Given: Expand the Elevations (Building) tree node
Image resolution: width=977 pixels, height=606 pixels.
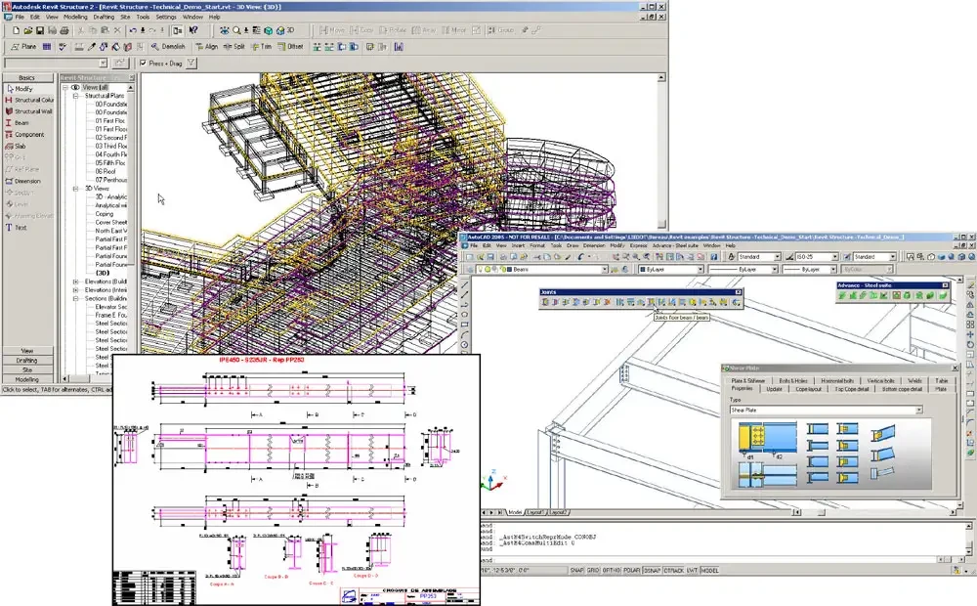Looking at the screenshot, I should [76, 281].
